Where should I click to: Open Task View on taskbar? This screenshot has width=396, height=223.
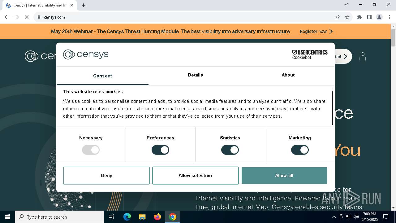[x=111, y=217]
